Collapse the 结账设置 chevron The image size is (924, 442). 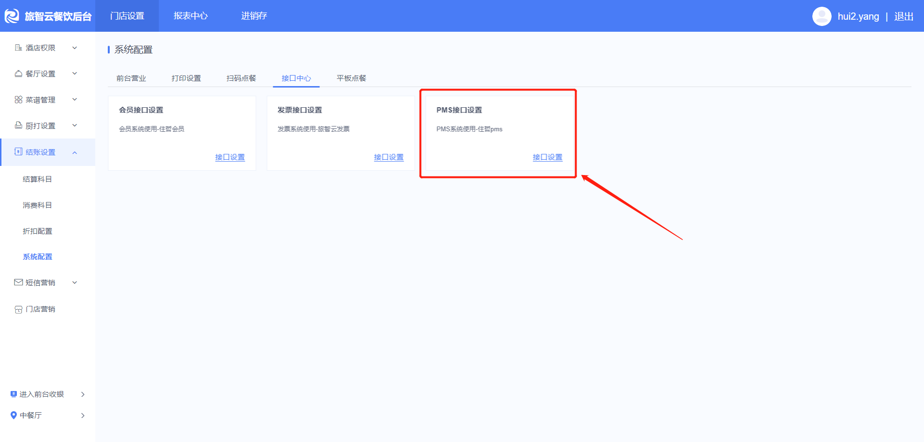coord(75,152)
